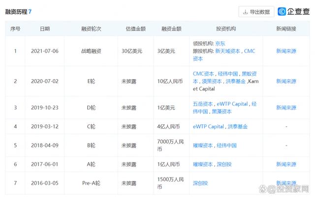315x200 pixels.
Task: Click the 1亿美元 financing amount
Action: (x=166, y=108)
